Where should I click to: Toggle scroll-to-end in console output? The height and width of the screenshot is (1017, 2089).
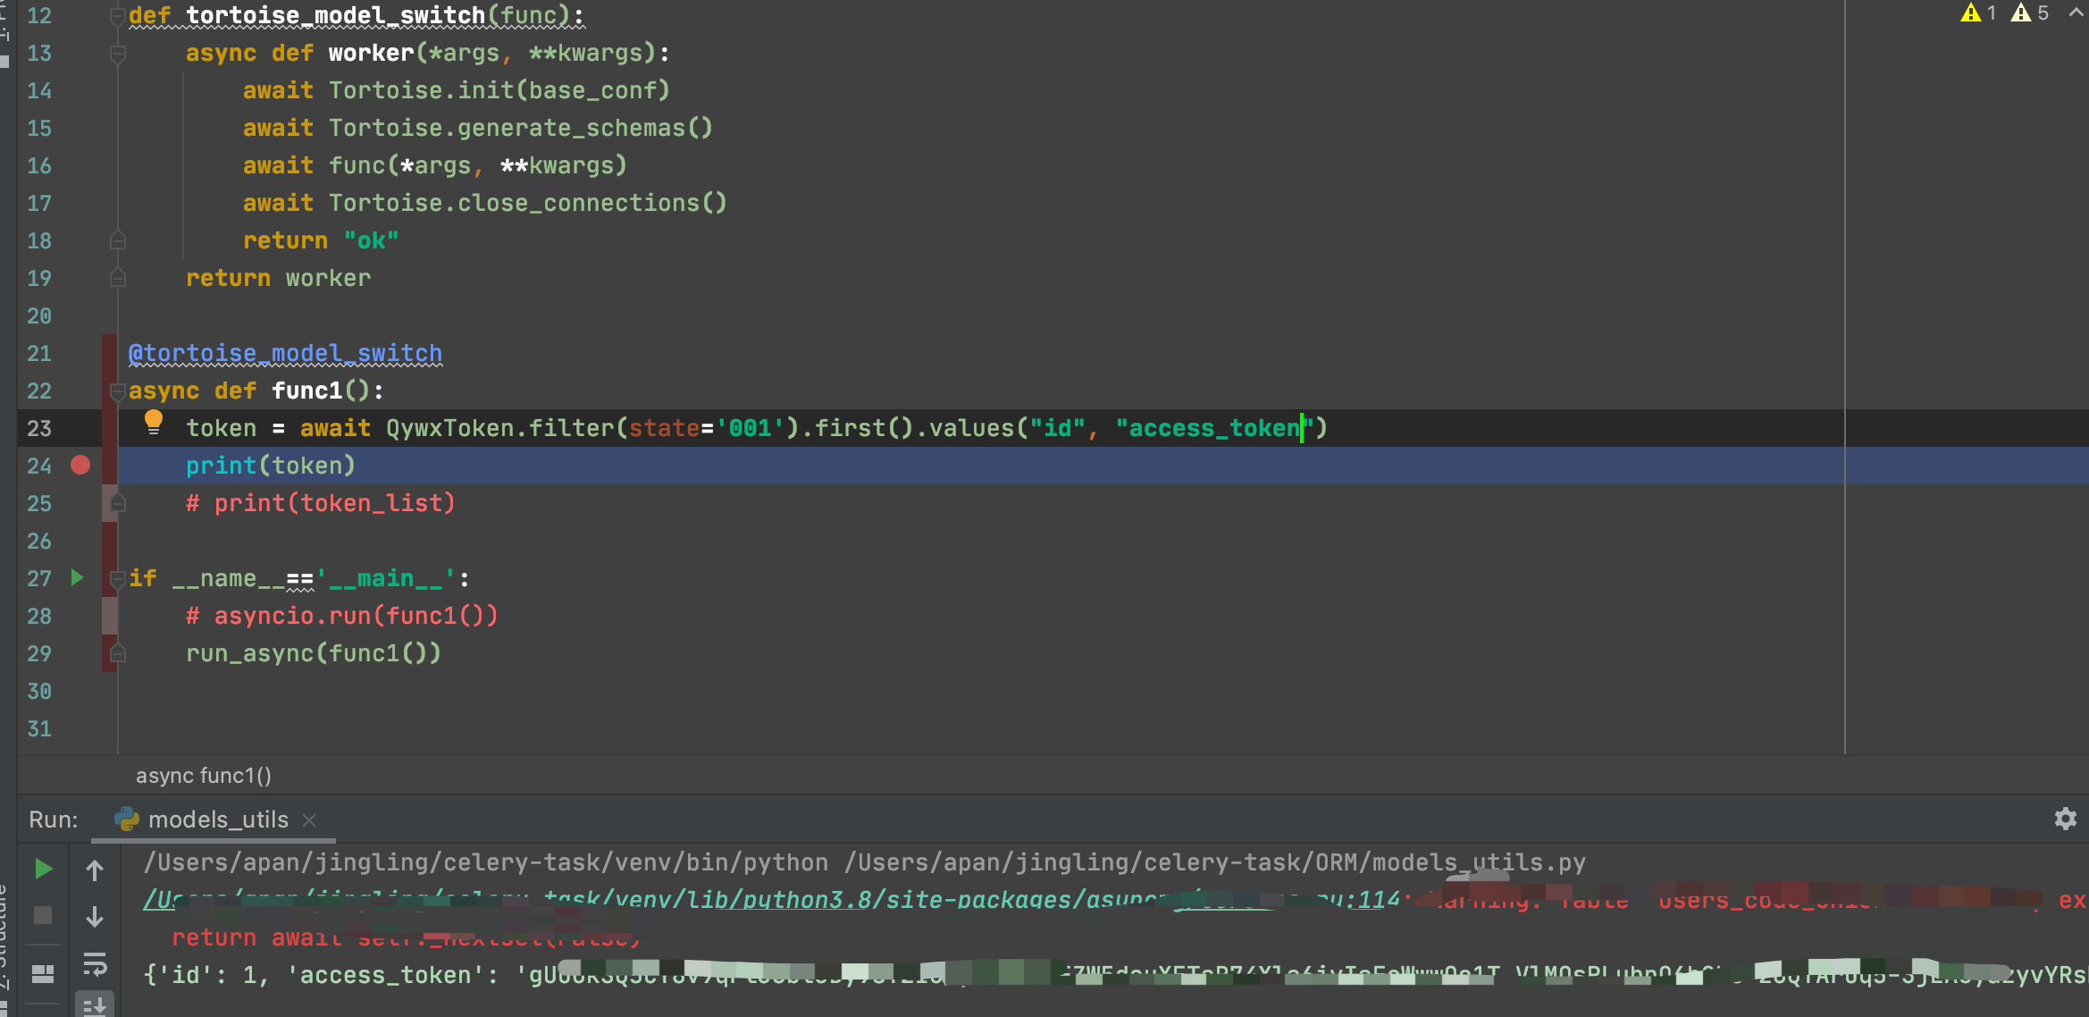click(x=95, y=1004)
